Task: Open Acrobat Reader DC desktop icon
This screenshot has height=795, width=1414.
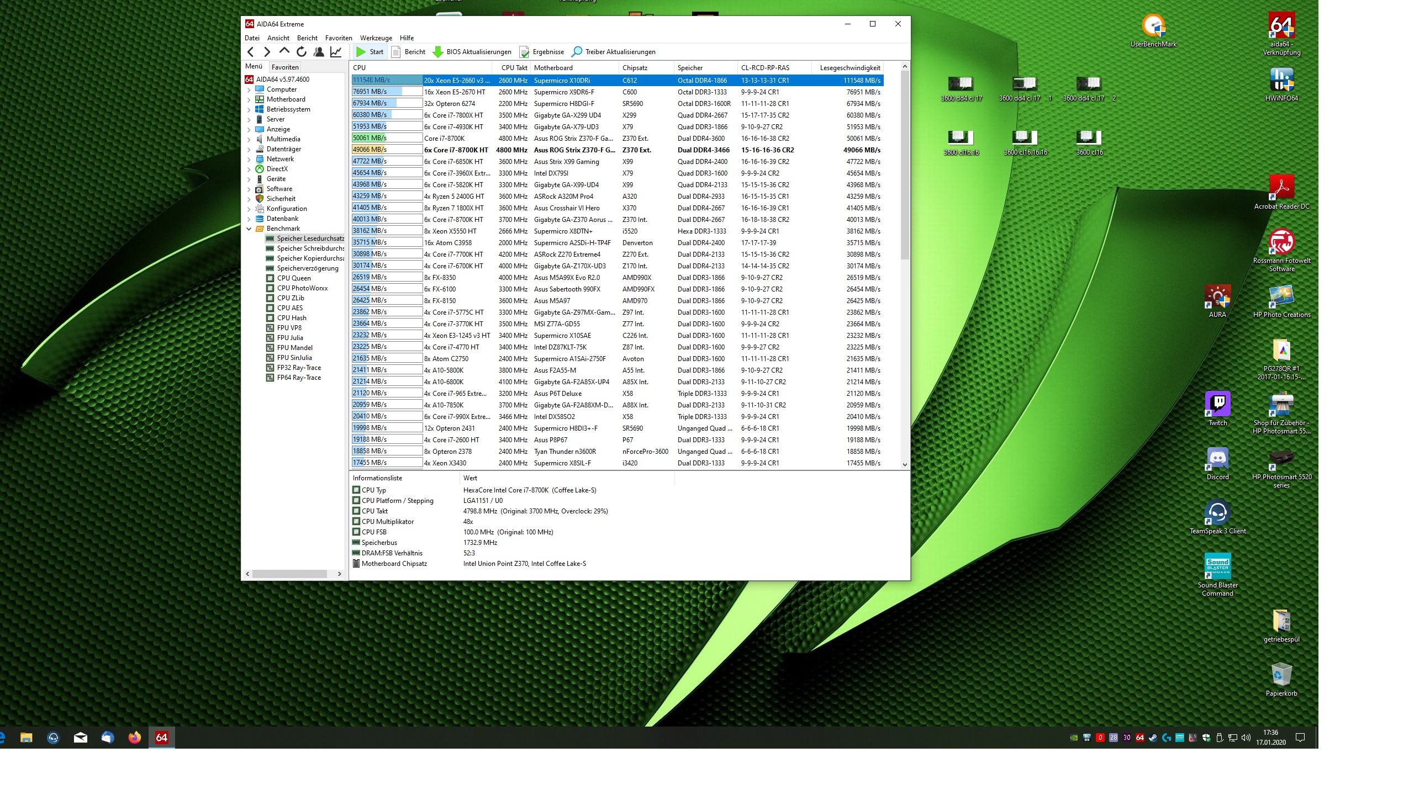Action: click(1281, 192)
